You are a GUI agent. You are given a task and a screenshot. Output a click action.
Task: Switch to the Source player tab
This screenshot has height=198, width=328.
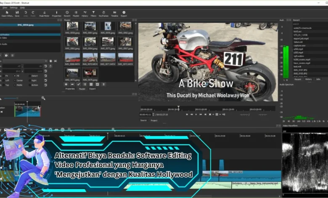[x=143, y=120]
